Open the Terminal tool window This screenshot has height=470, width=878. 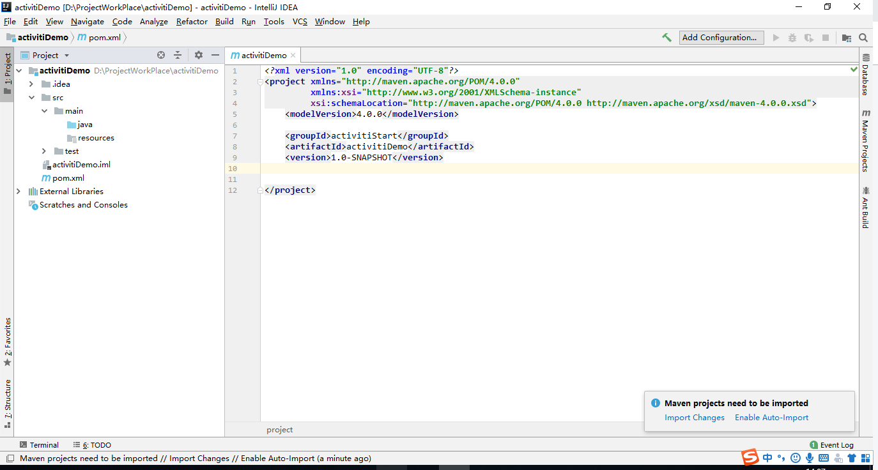(x=38, y=445)
